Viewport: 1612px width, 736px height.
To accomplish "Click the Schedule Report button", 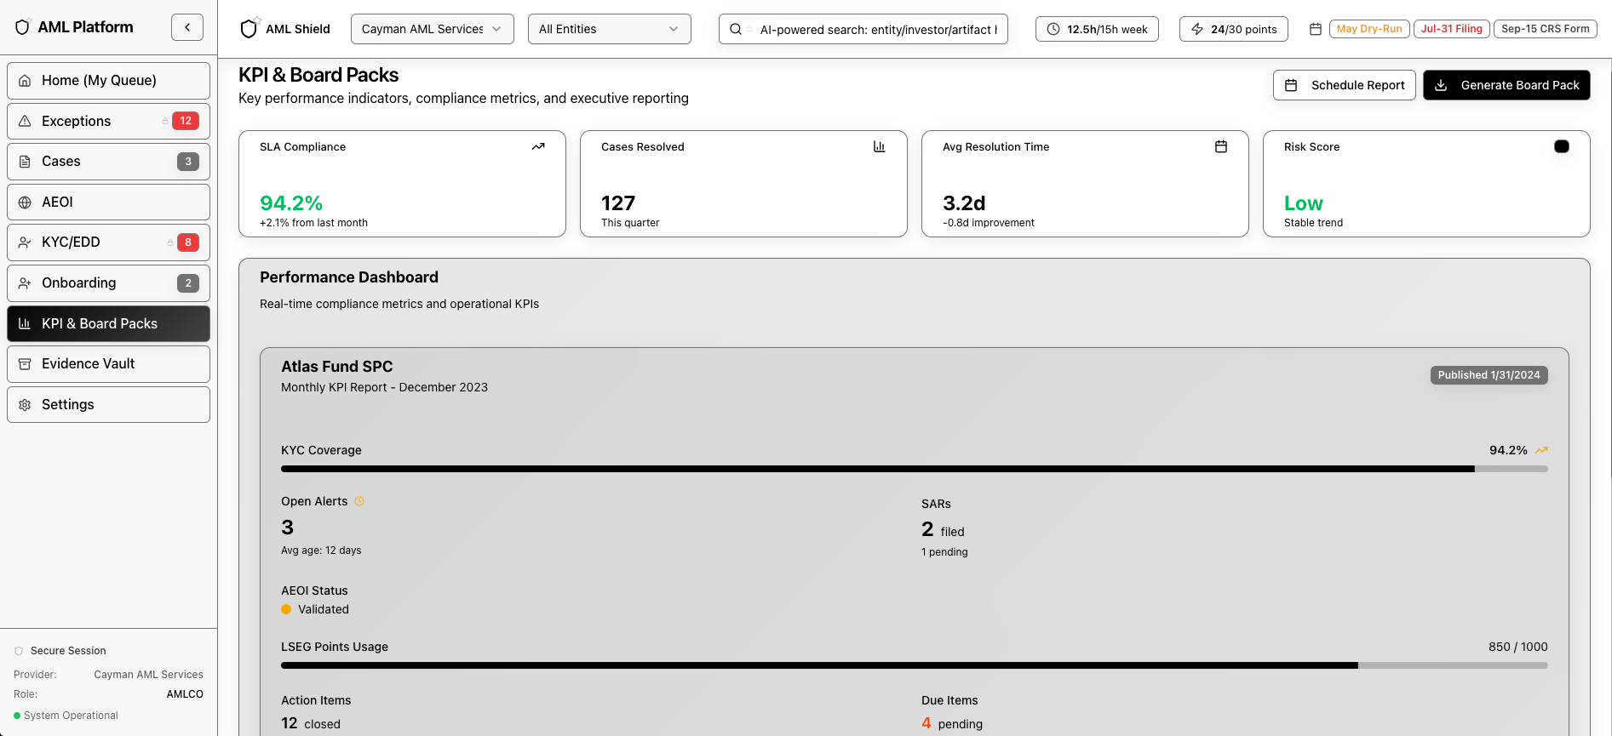I will 1344,85.
